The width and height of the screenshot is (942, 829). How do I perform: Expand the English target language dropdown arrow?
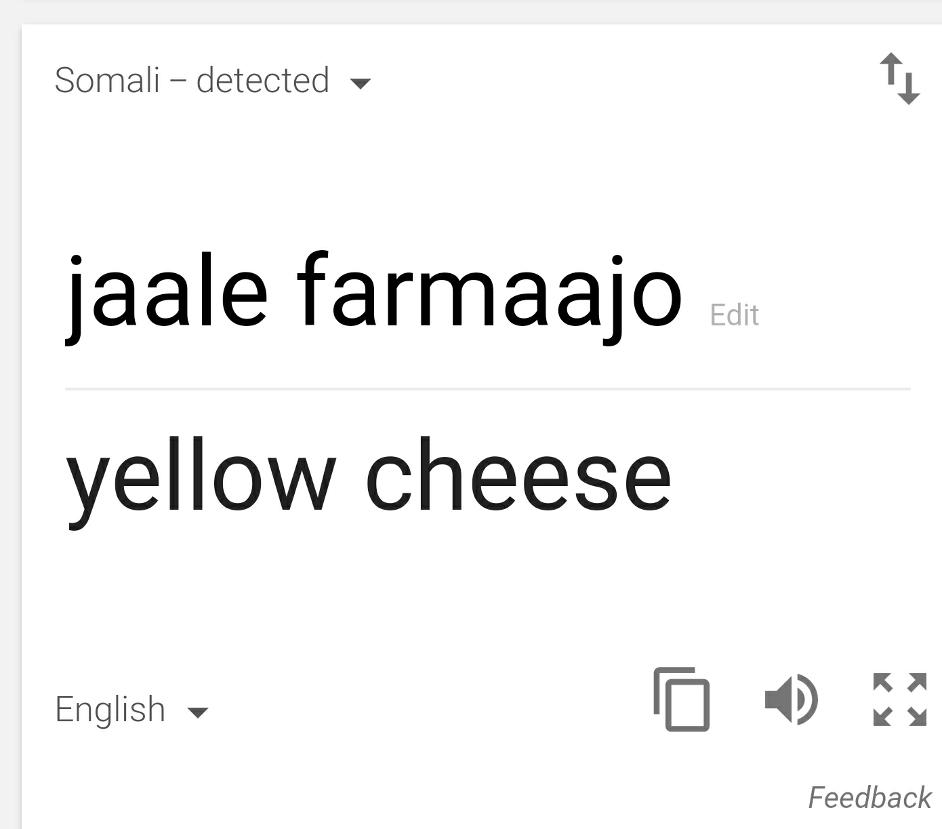click(x=197, y=712)
